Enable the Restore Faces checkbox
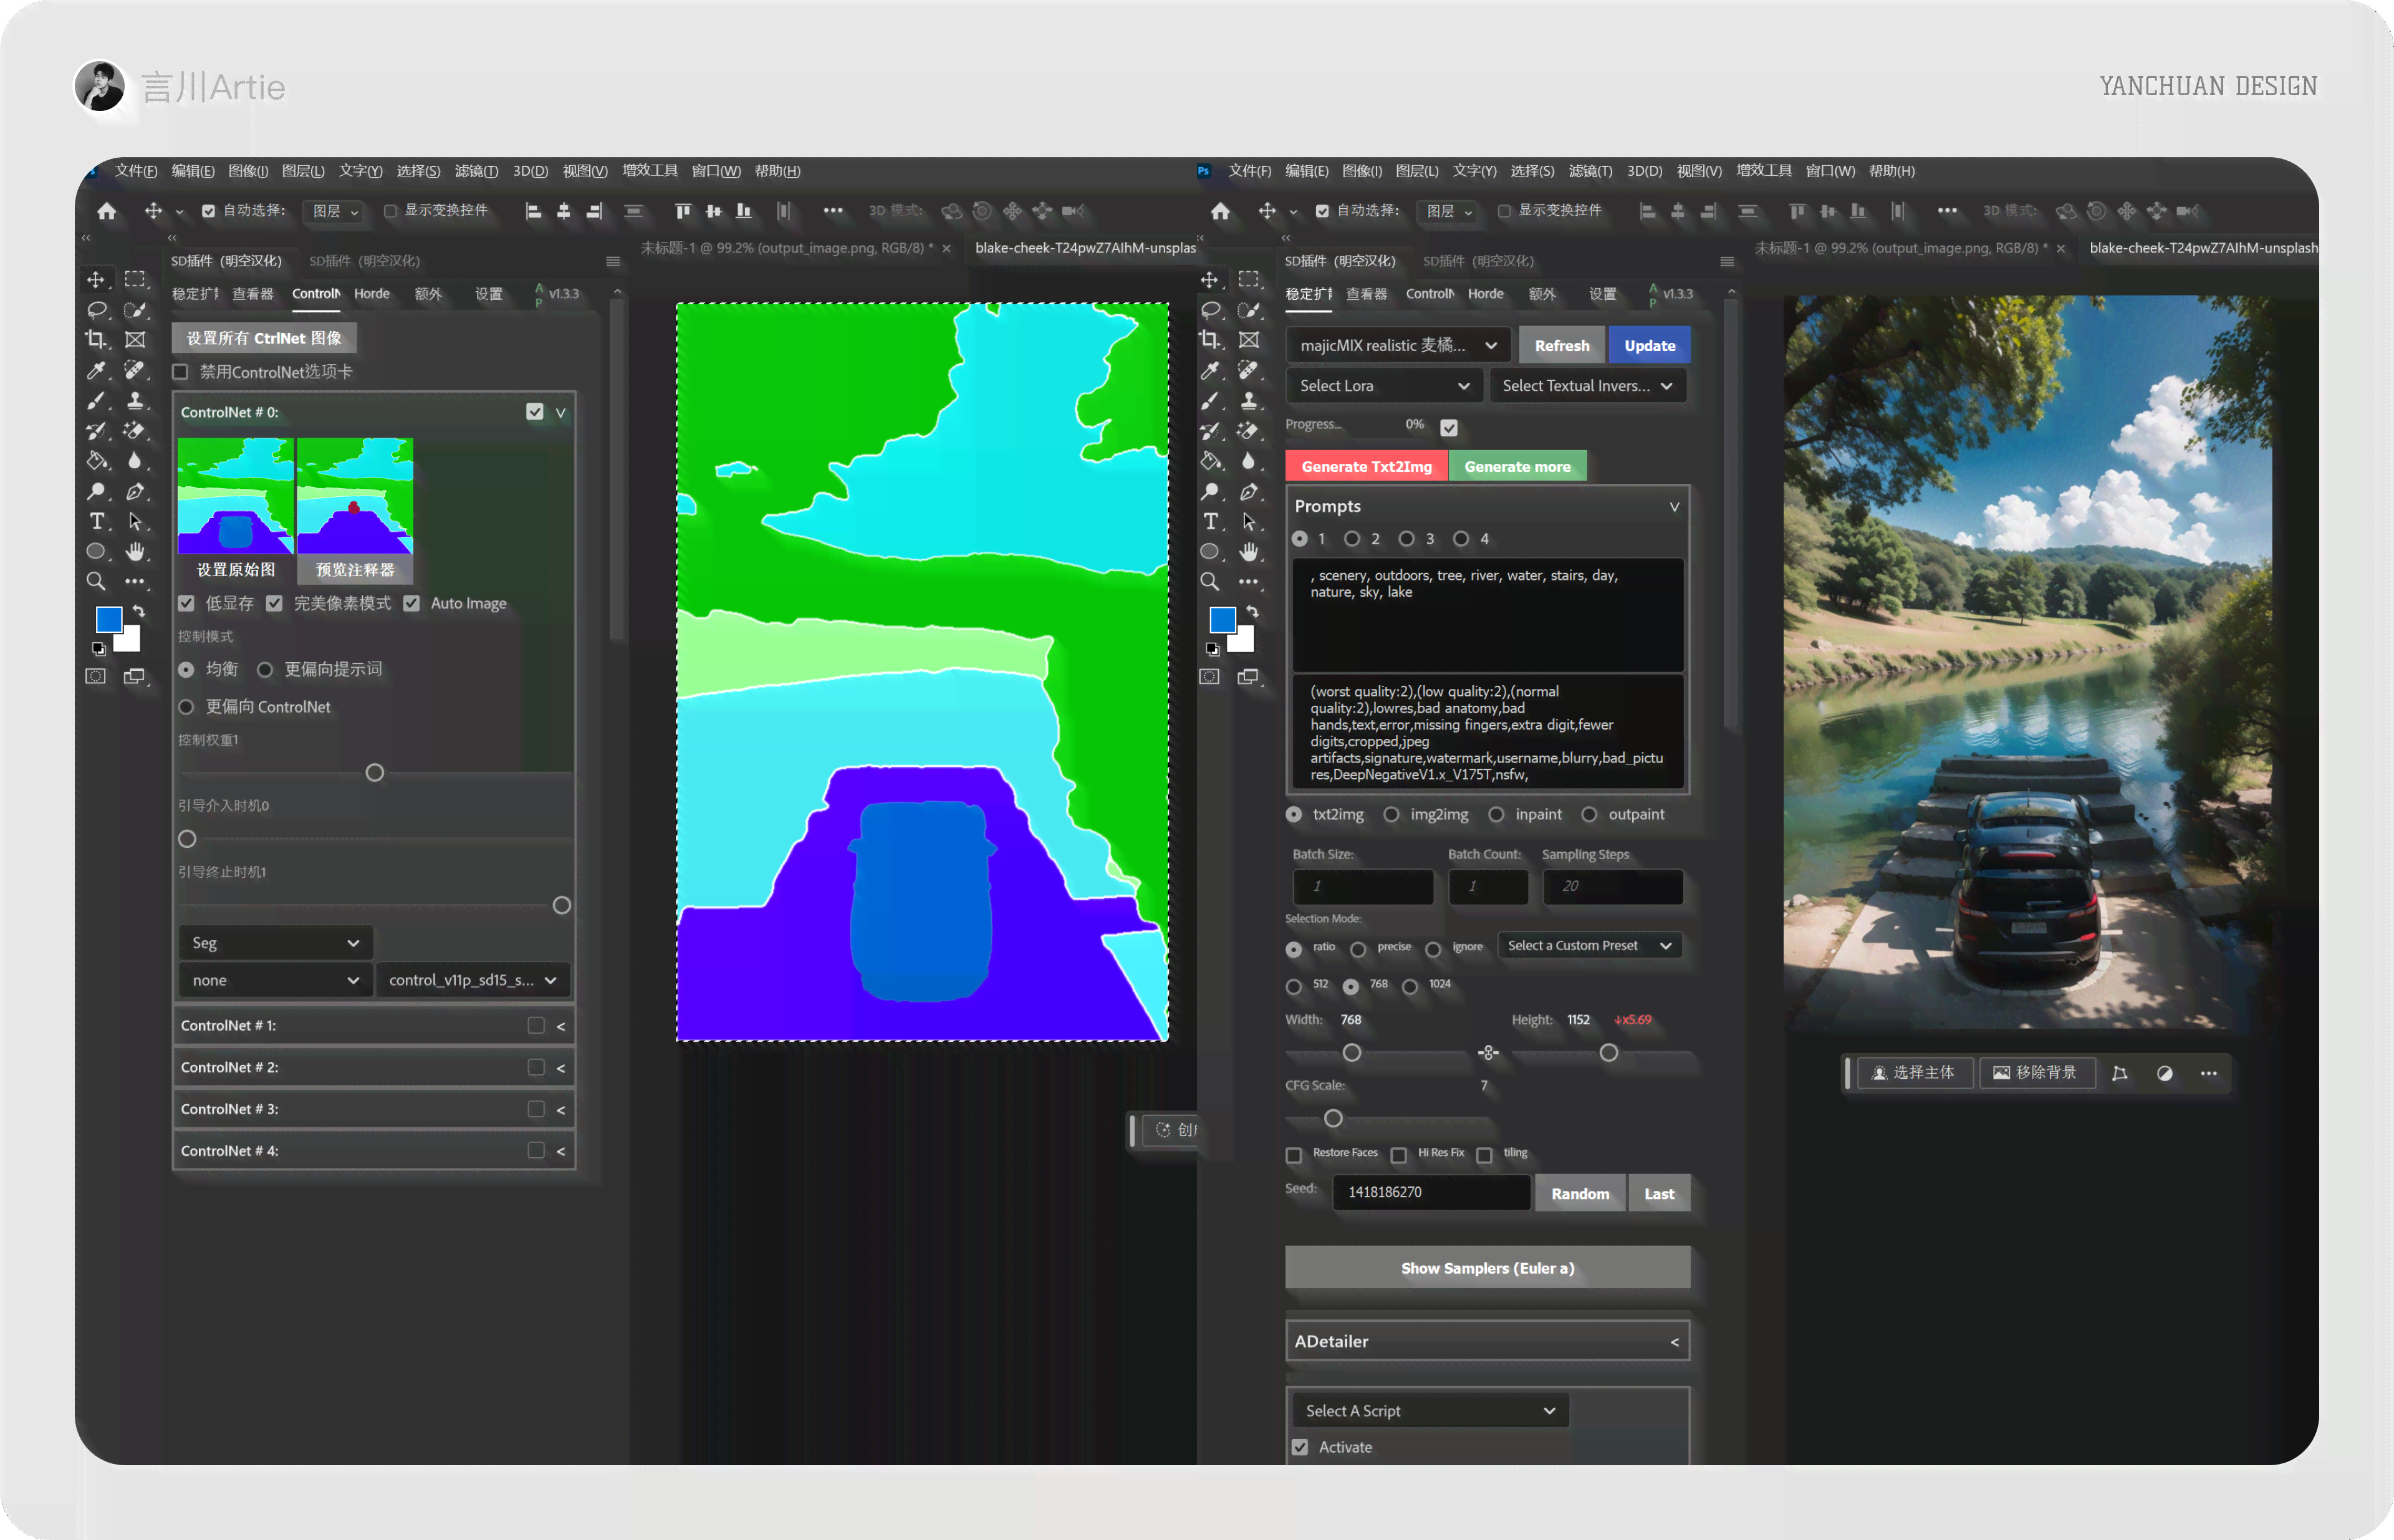 click(1294, 1155)
